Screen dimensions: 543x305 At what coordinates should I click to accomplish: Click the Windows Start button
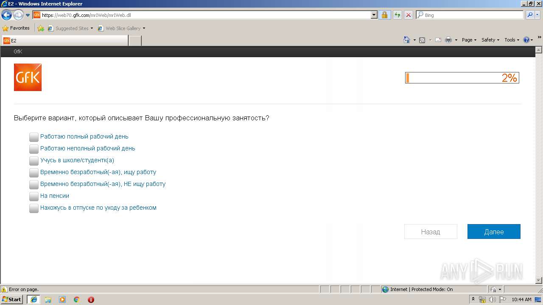tap(12, 299)
